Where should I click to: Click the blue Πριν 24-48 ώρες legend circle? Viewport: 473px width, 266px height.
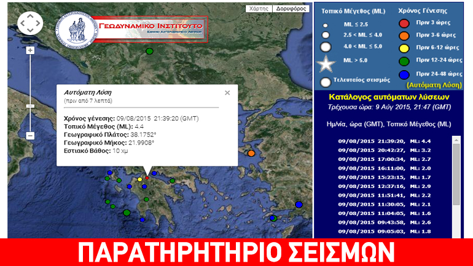tap(404, 74)
